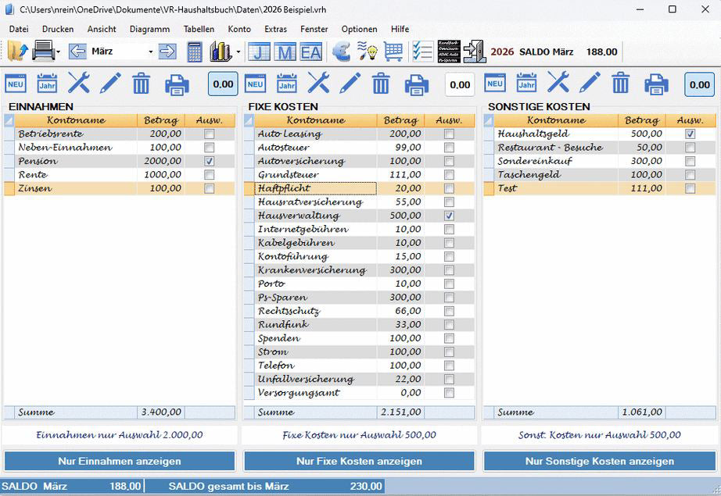
Task: Open the calculator tool in toolbar
Action: click(x=195, y=52)
